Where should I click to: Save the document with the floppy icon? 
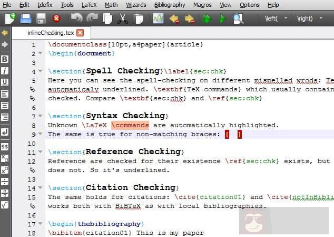click(x=41, y=18)
